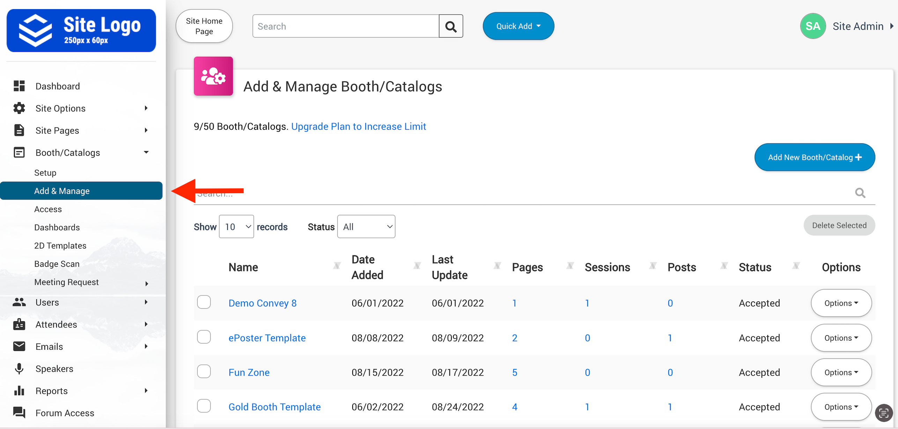Image resolution: width=898 pixels, height=429 pixels.
Task: Click the Speakers microphone icon
Action: pyautogui.click(x=19, y=369)
